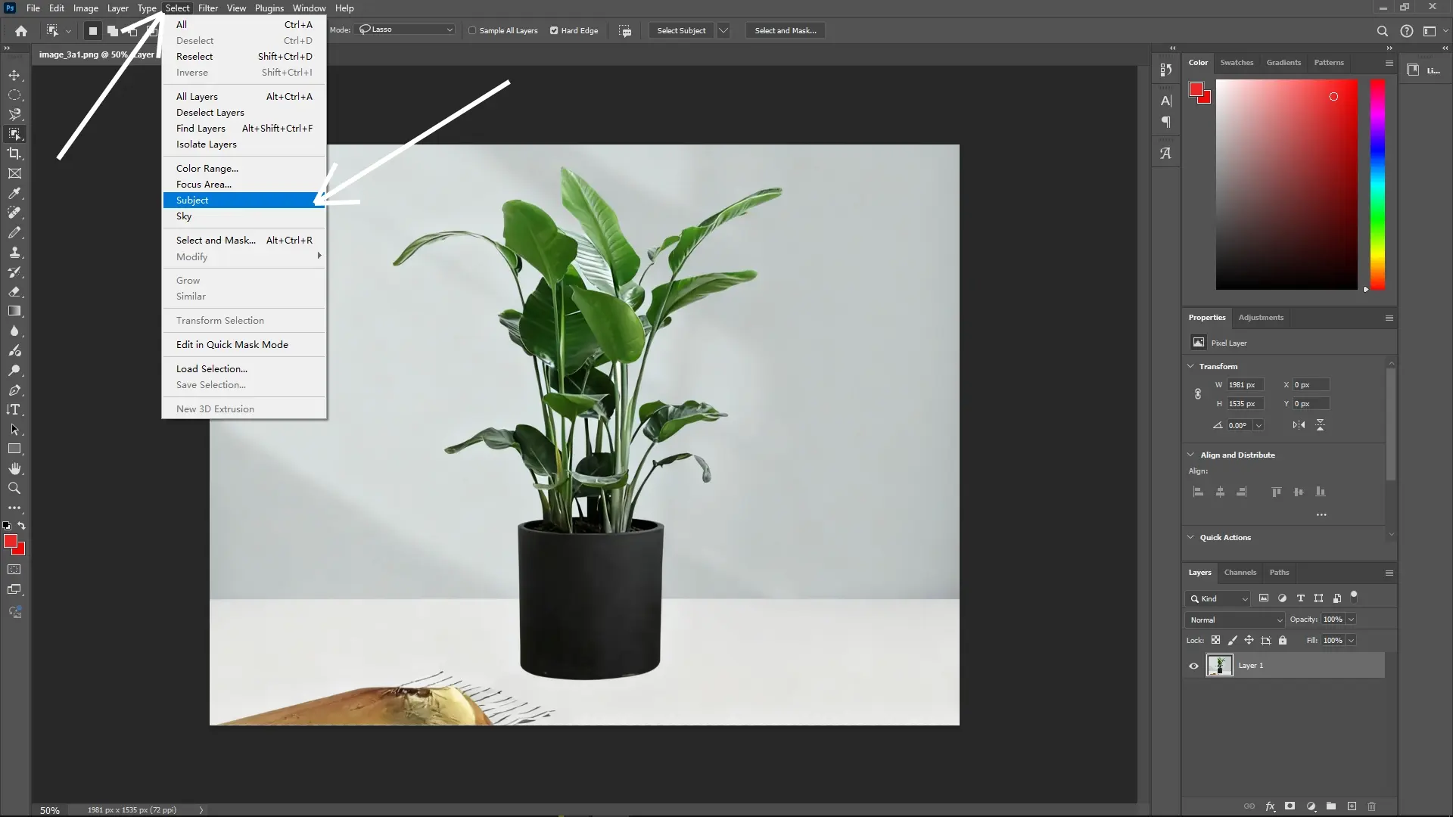Select the Eyedropper tool
The image size is (1453, 817).
[14, 194]
